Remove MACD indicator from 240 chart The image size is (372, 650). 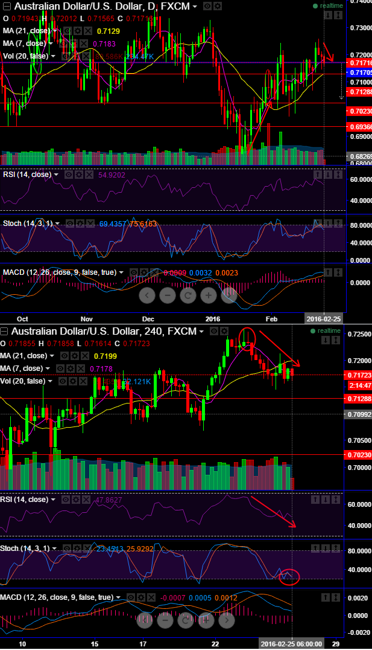click(x=151, y=597)
